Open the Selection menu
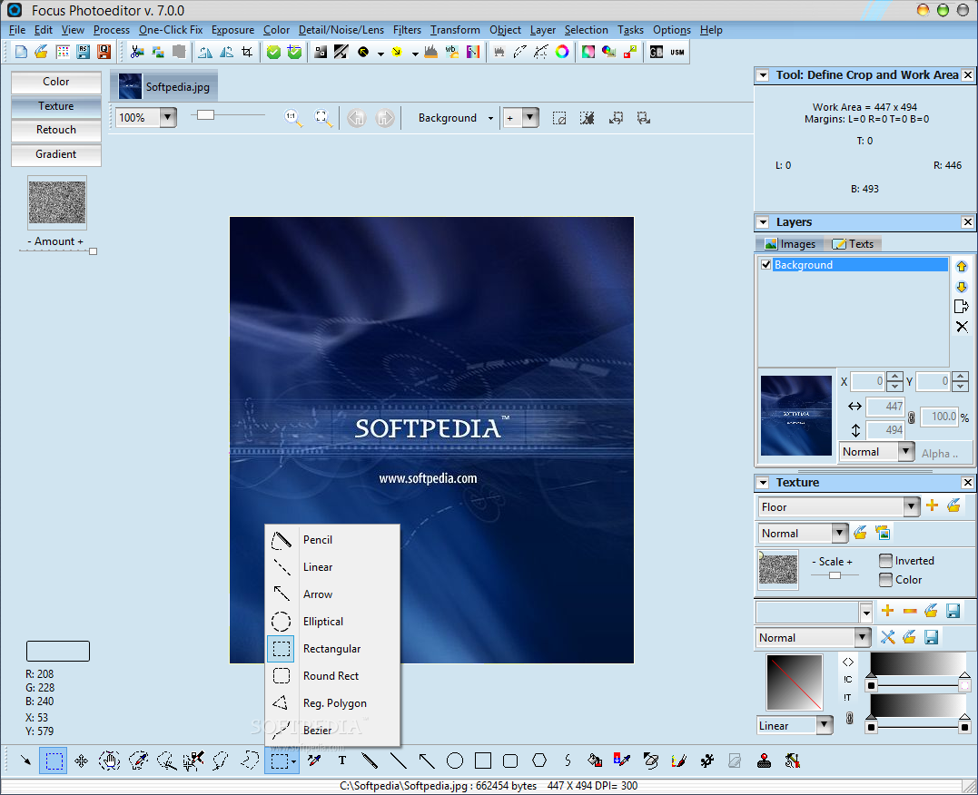978x795 pixels. (x=586, y=30)
